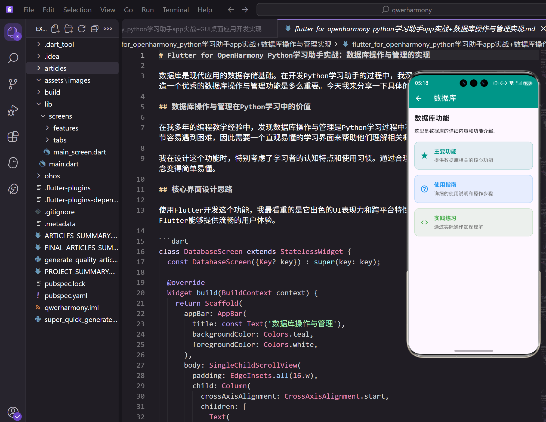Open the Accounts icon at bottom left
546x422 pixels.
click(13, 412)
